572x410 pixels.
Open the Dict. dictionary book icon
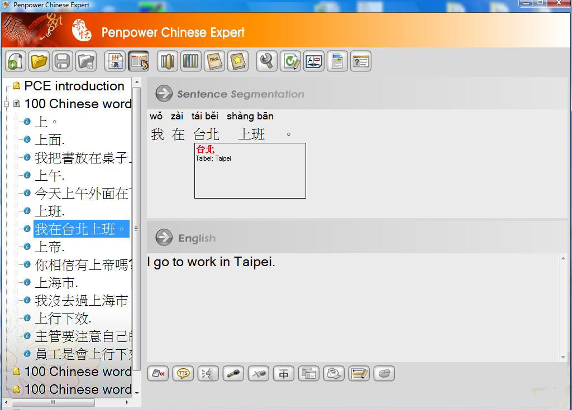point(214,61)
